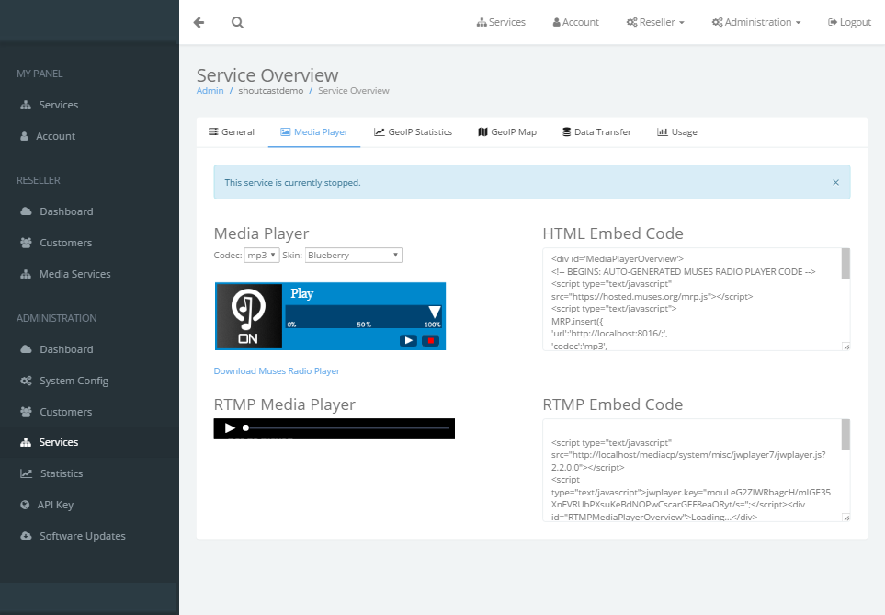Expand the Reseller dropdown menu
The width and height of the screenshot is (885, 615).
655,22
